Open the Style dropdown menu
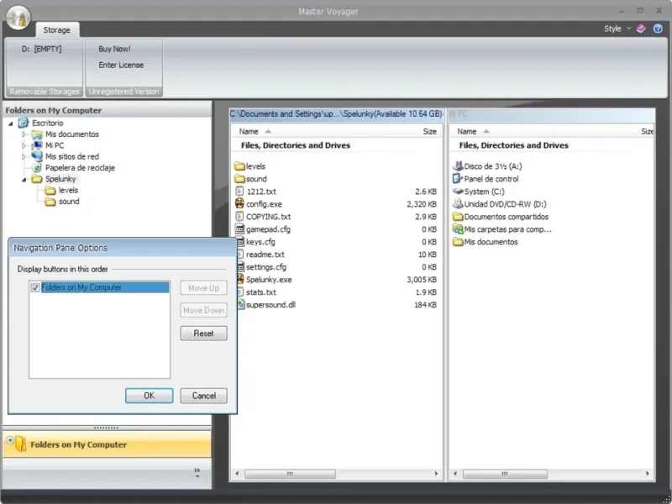This screenshot has width=672, height=504. point(617,29)
